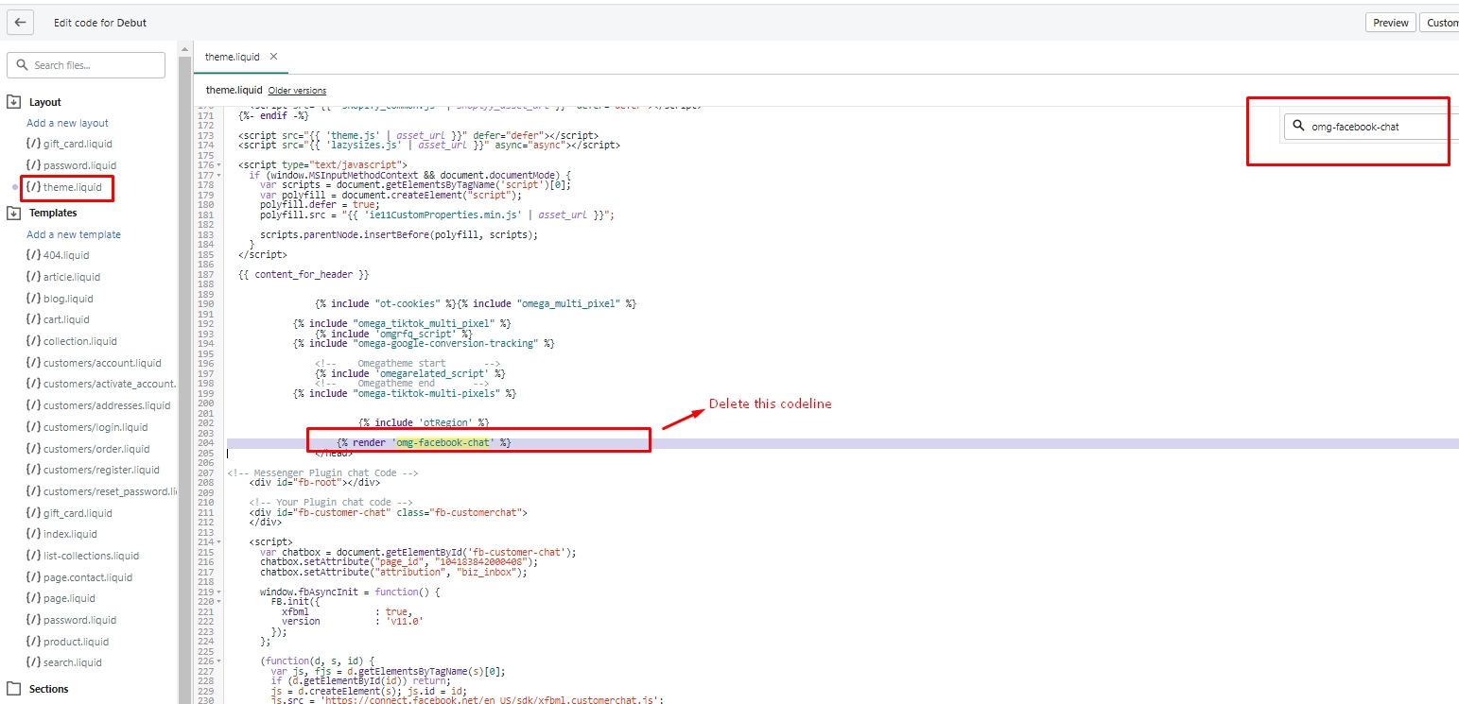Viewport: 1459px width, 704px height.
Task: Click the back arrow button
Action: click(x=20, y=23)
